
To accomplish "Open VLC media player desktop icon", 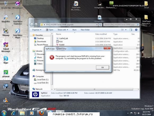I will click(6, 102).
